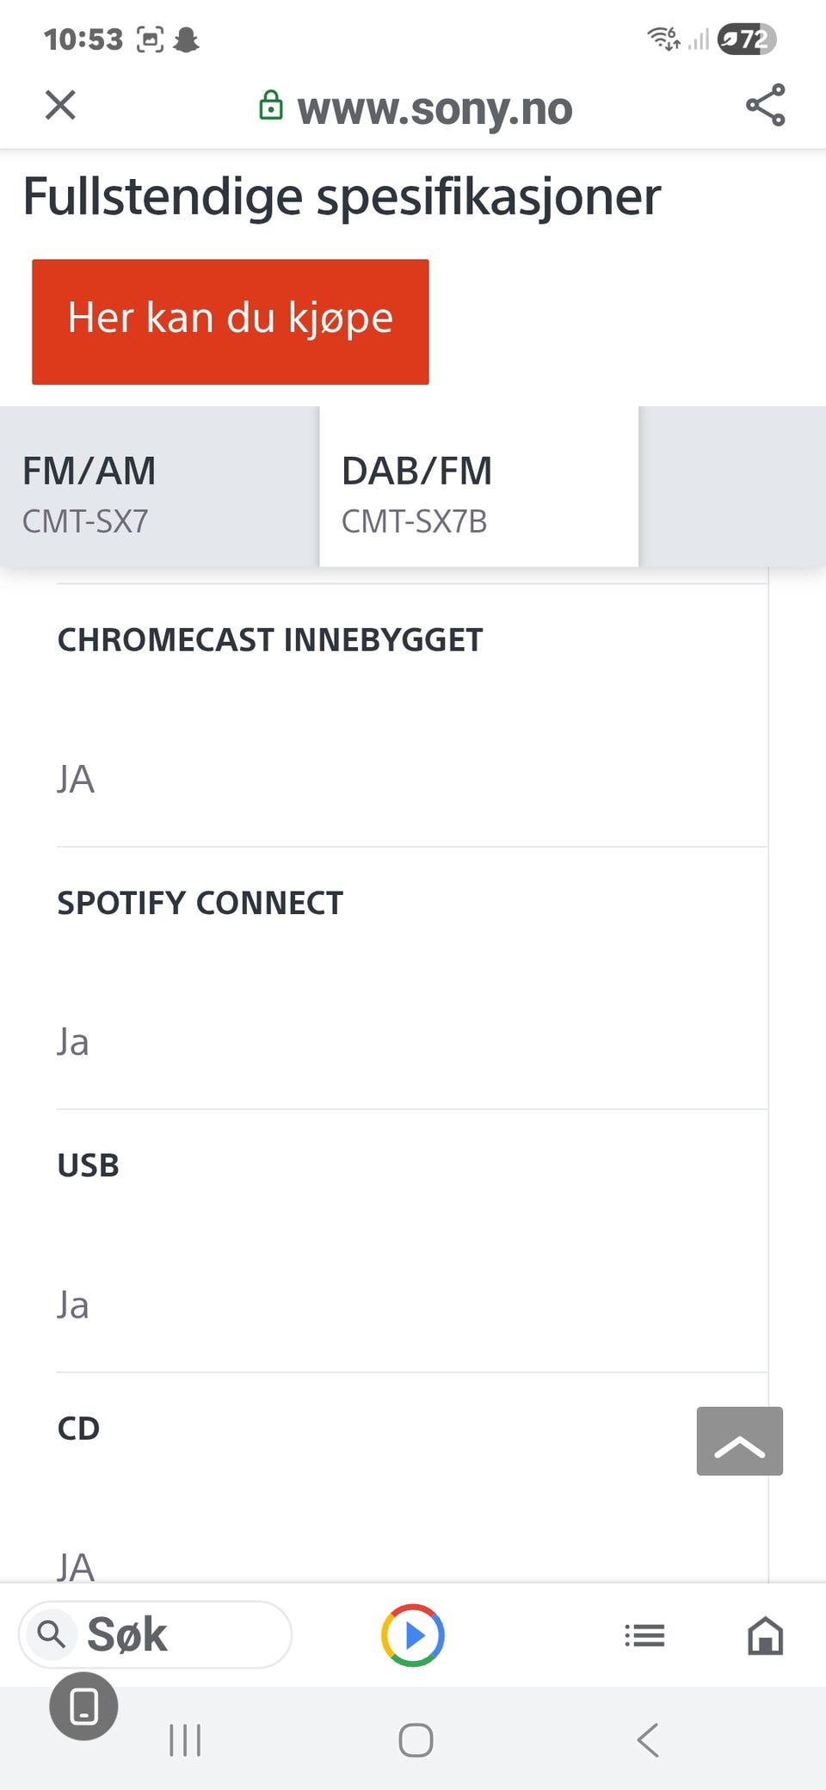The width and height of the screenshot is (826, 1790).
Task: Select the DAB/FM CMT-SX7B tab
Action: coord(478,487)
